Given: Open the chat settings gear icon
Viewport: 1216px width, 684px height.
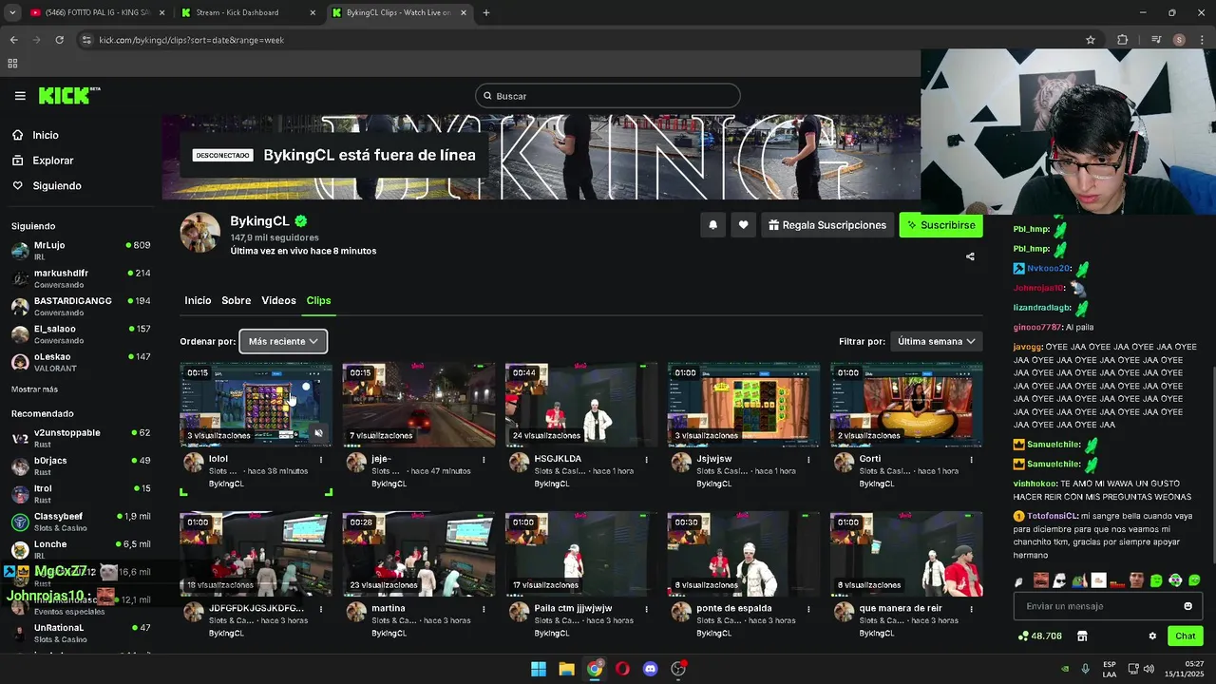Looking at the screenshot, I should pyautogui.click(x=1152, y=636).
